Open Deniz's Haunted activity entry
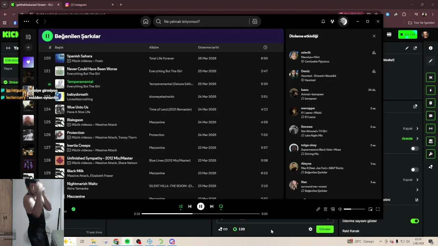This screenshot has width=438, height=246. click(333, 76)
